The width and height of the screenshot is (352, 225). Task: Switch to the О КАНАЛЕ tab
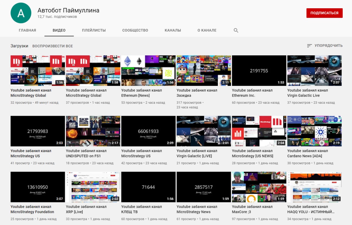207,30
